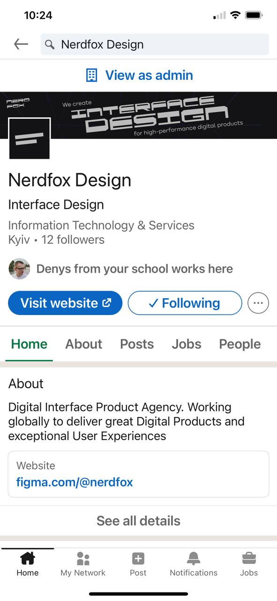Tap the Nerdfox Design company logo
Image resolution: width=277 pixels, height=601 pixels.
coord(30,139)
